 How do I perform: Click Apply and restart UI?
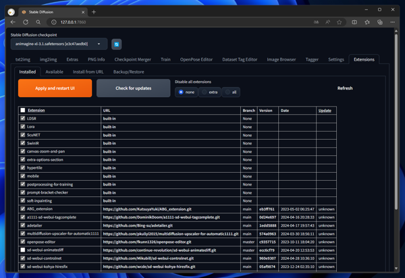tap(55, 88)
